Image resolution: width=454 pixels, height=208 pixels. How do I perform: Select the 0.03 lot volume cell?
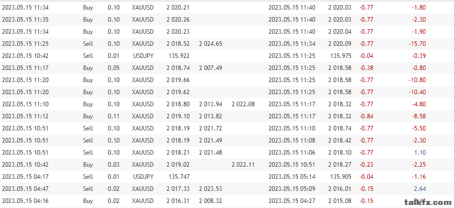(x=113, y=165)
